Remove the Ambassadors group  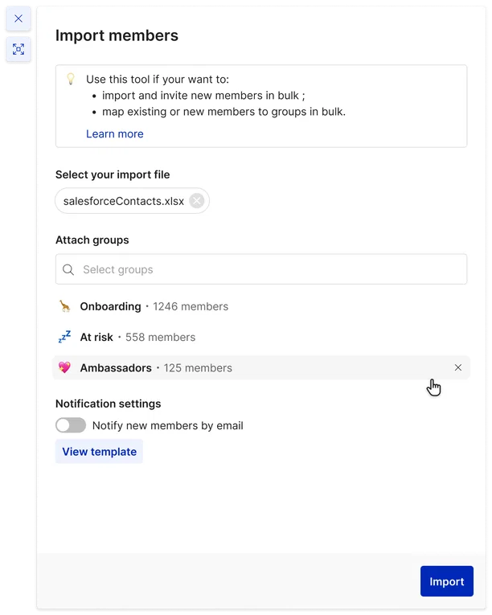458,367
